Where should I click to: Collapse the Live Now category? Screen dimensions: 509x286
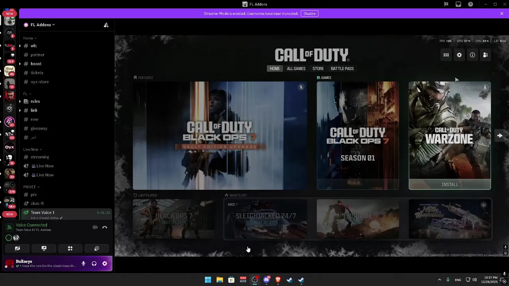tap(33, 149)
